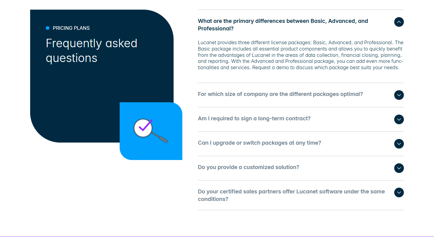Click the 'What are the primary differences' title
This screenshot has width=434, height=237.
point(283,25)
